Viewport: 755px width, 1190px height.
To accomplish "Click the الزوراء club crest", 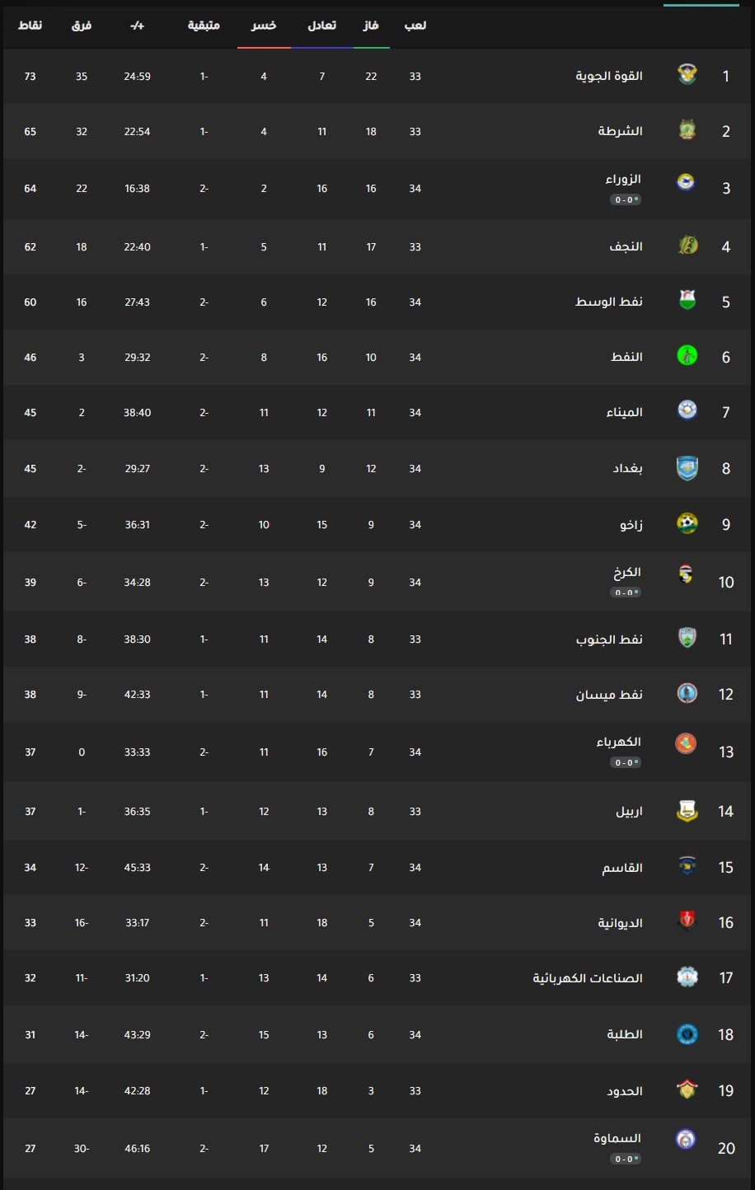I will tap(686, 181).
